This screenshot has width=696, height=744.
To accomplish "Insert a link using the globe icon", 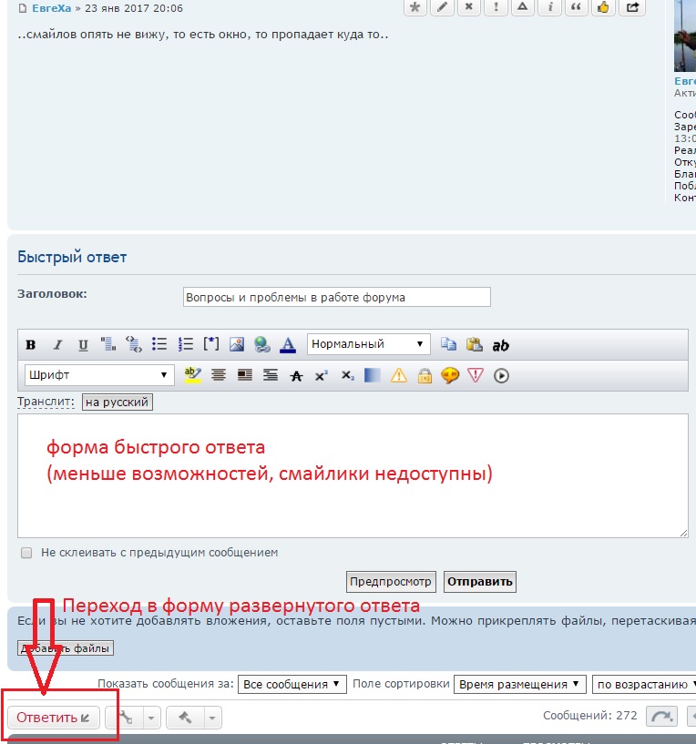I will pyautogui.click(x=262, y=344).
